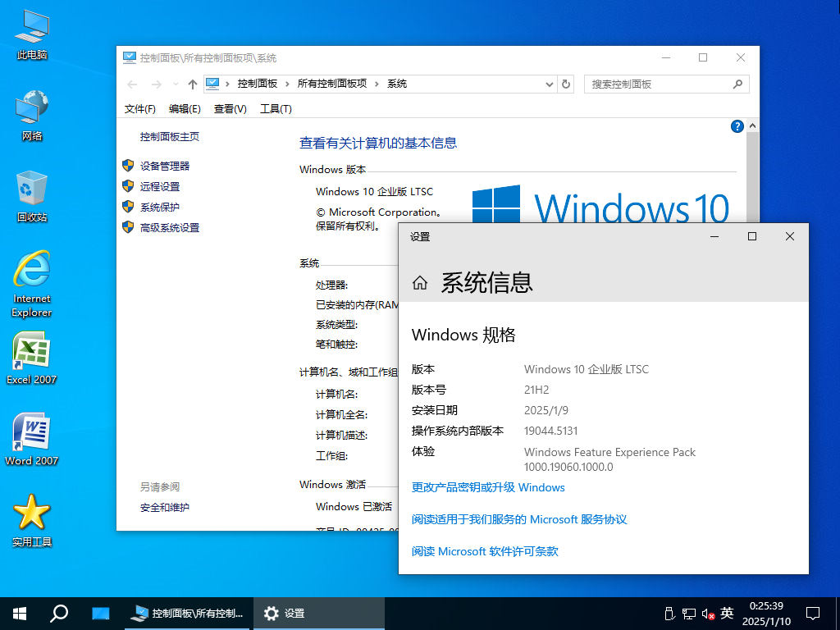Open 系统保护 link

pyautogui.click(x=160, y=208)
